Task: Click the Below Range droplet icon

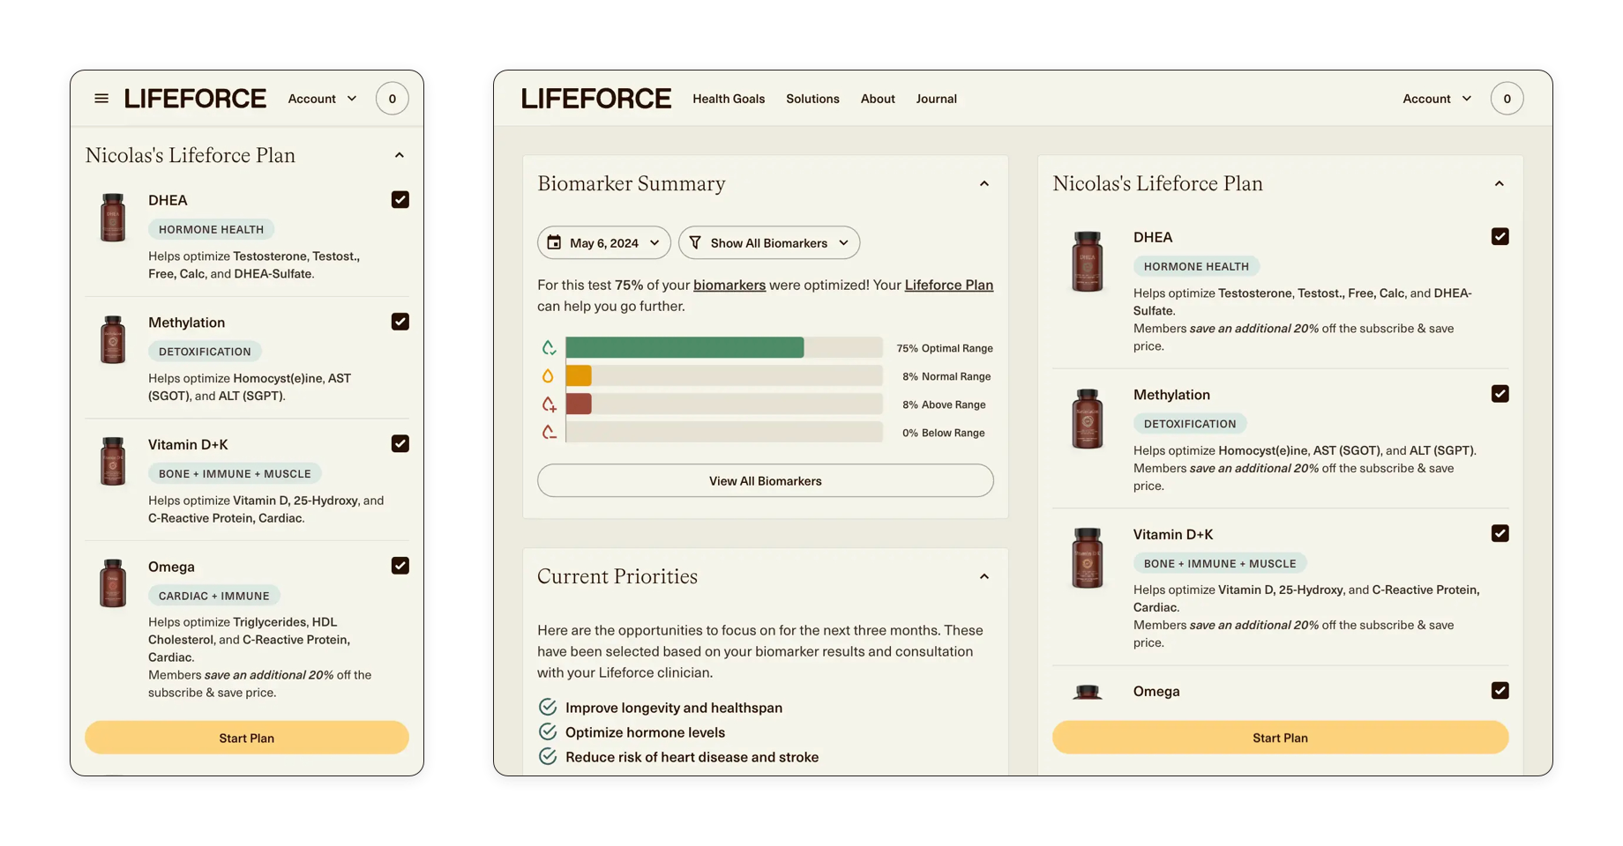Action: [549, 433]
